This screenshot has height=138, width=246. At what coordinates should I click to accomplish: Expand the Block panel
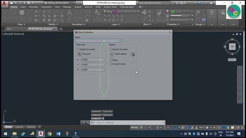[x=147, y=25]
